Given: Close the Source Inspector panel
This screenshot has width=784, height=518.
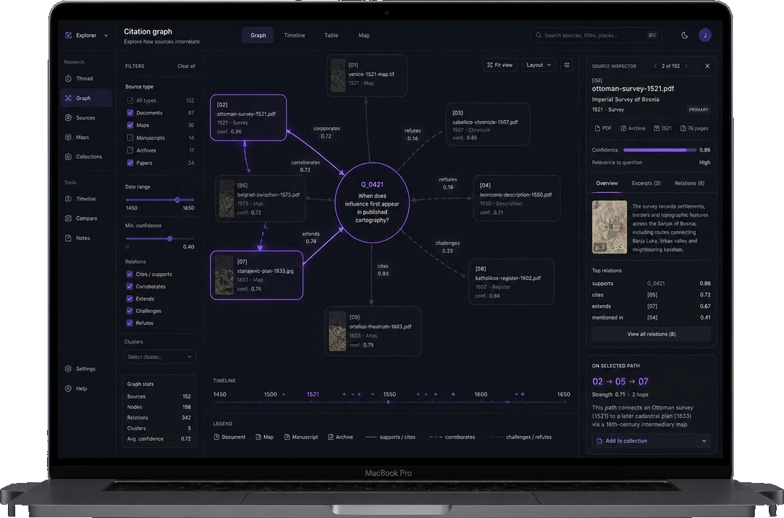Looking at the screenshot, I should (x=707, y=66).
